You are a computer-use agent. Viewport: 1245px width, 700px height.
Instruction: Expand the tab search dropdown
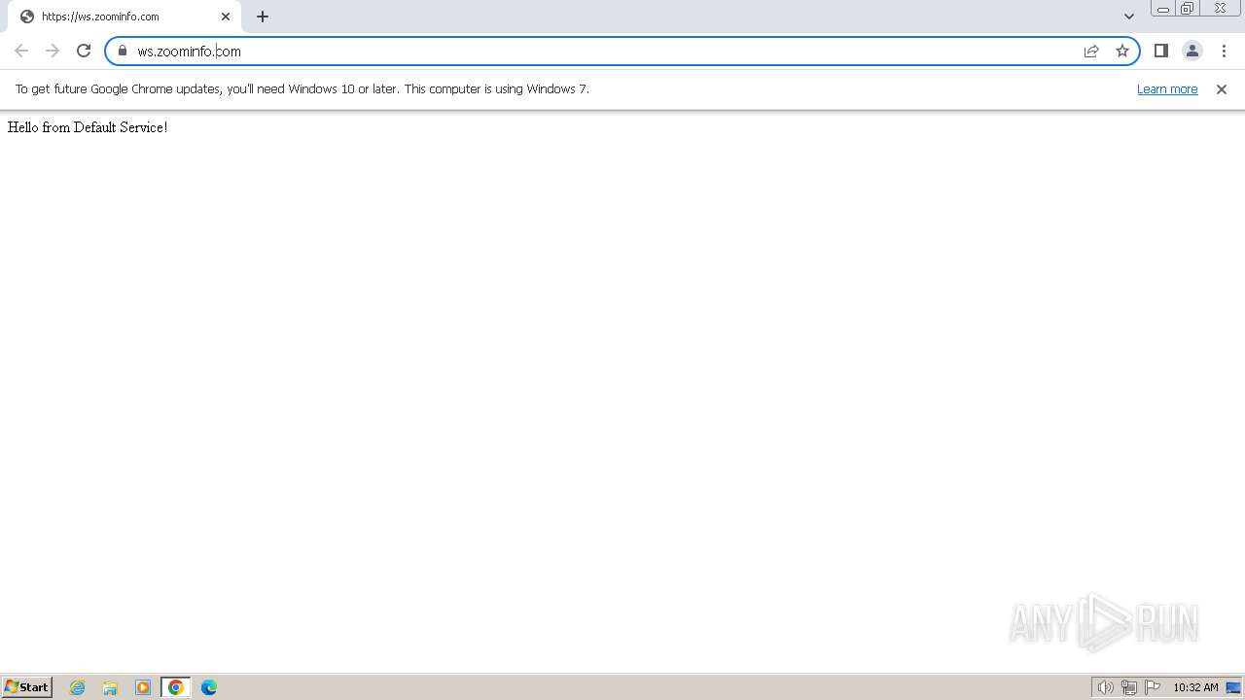tap(1128, 17)
